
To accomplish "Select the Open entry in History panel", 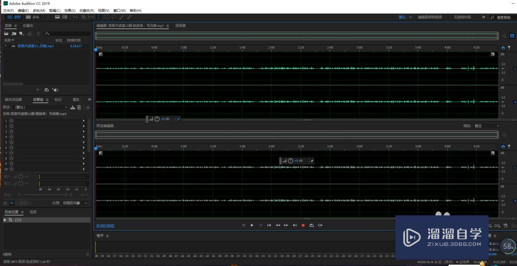I will point(46,220).
